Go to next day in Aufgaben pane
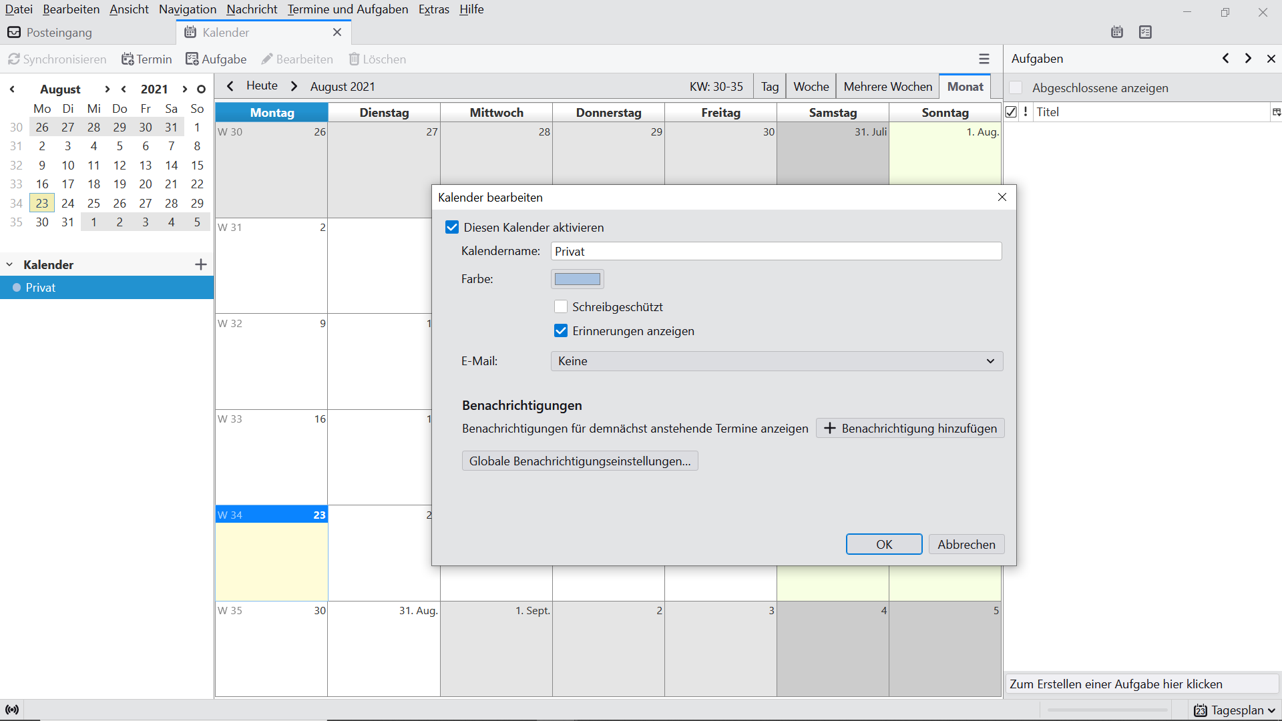Image resolution: width=1282 pixels, height=721 pixels. [x=1248, y=59]
